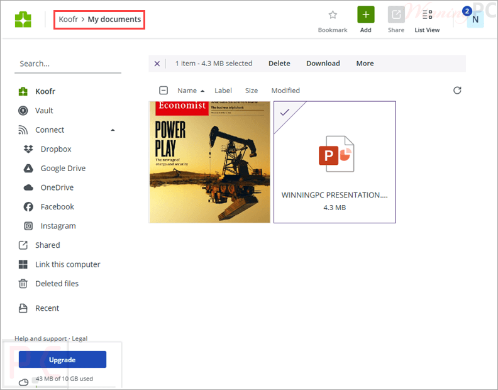Toggle the select-all checkbox
The image size is (498, 390).
tap(163, 91)
